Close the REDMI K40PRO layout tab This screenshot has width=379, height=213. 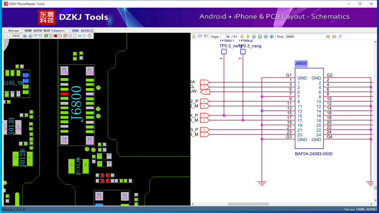point(92,30)
